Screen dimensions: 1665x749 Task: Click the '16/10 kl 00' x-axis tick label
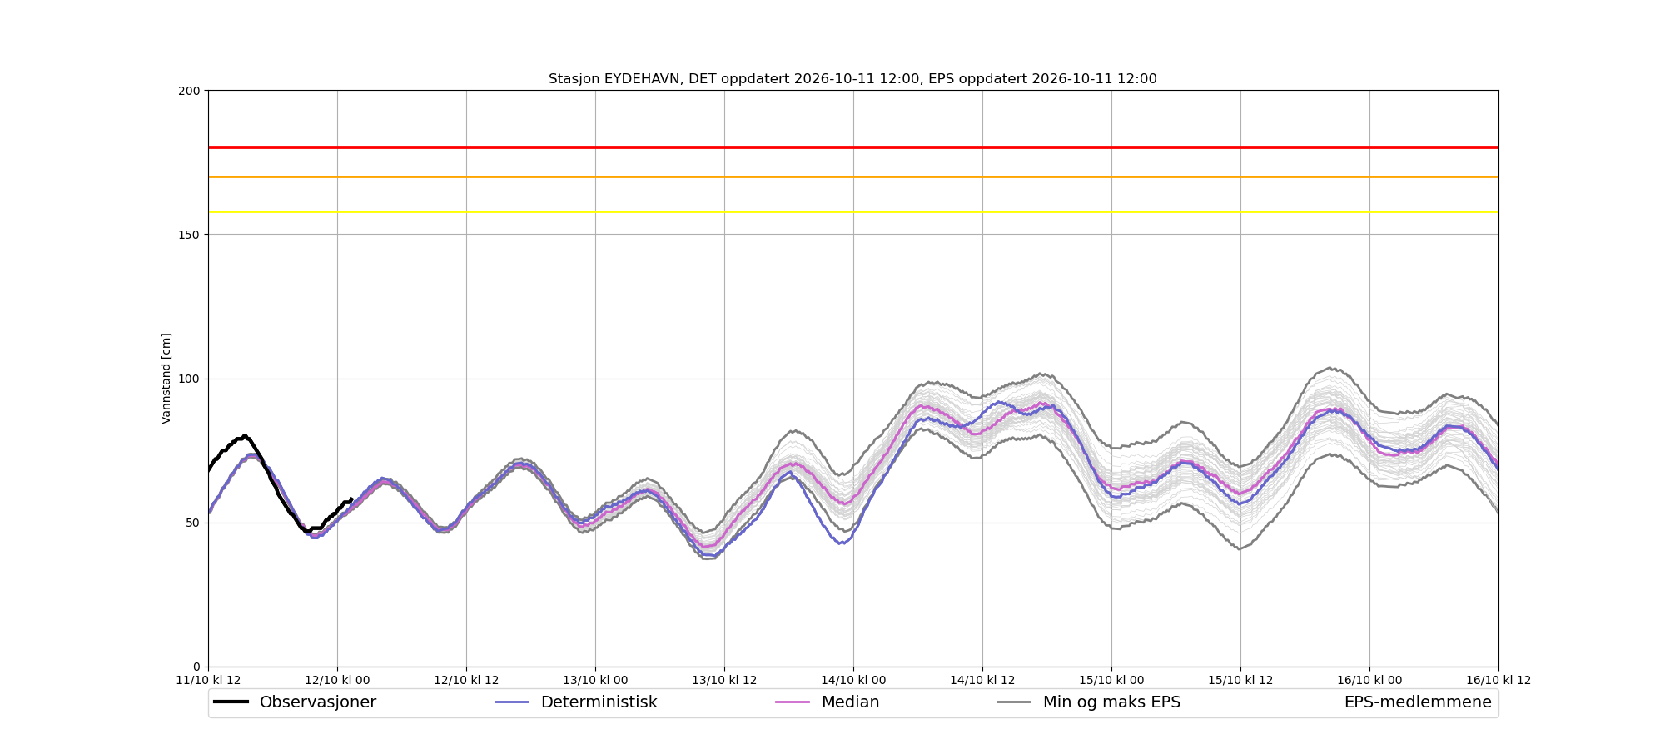(x=1369, y=680)
